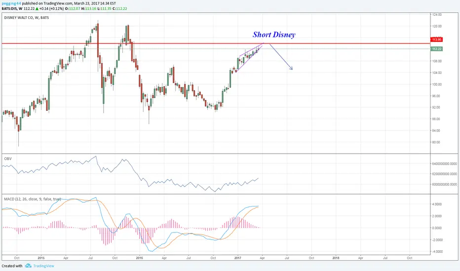The width and height of the screenshot is (460, 271).
Task: Click the 6000000000.0000 OBV axis label
Action: (444, 184)
